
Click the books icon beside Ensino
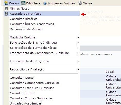[6, 3]
